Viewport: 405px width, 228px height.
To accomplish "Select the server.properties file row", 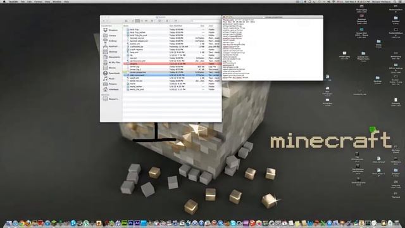I will [172, 72].
